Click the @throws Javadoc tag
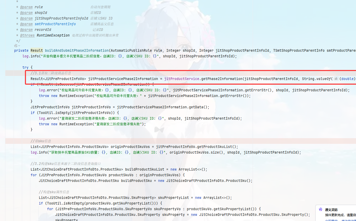Viewport: 356px width, 221px height. click(x=28, y=35)
